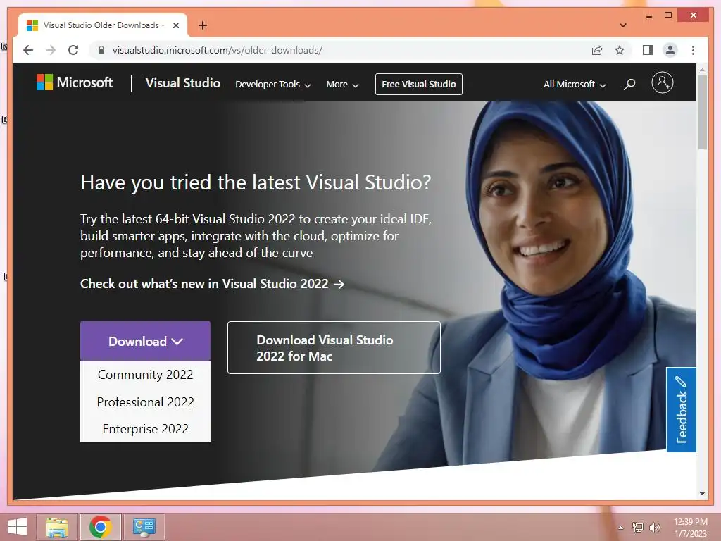Collapse the purple Download dropdown
721x541 pixels.
point(145,341)
